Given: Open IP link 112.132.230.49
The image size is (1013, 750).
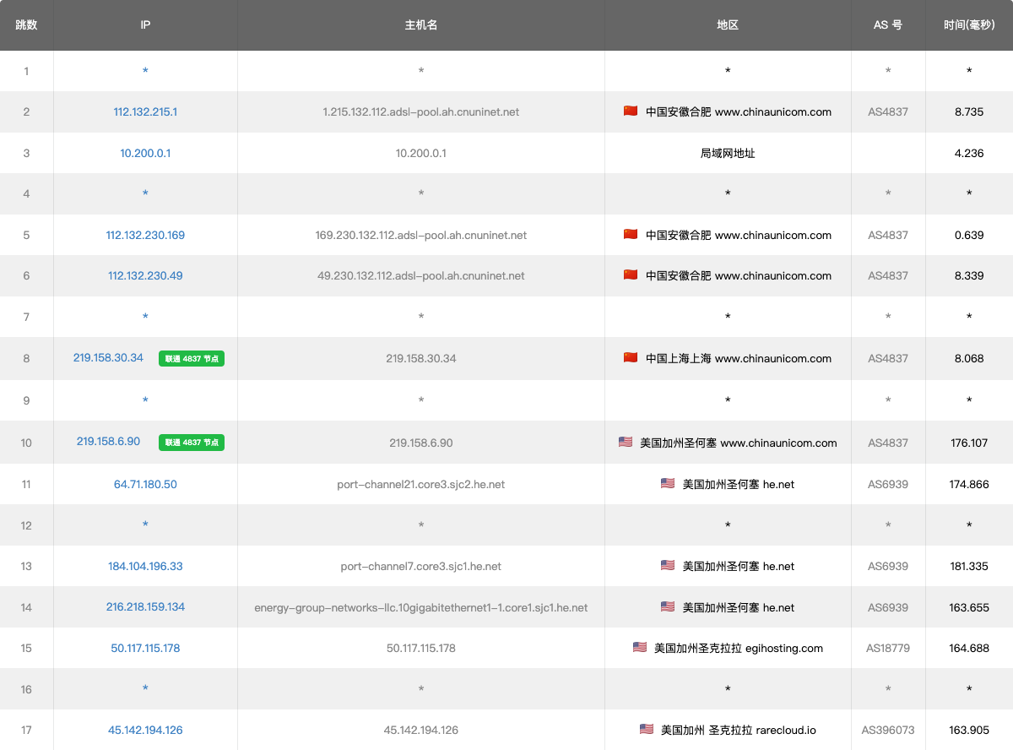Looking at the screenshot, I should pos(145,275).
